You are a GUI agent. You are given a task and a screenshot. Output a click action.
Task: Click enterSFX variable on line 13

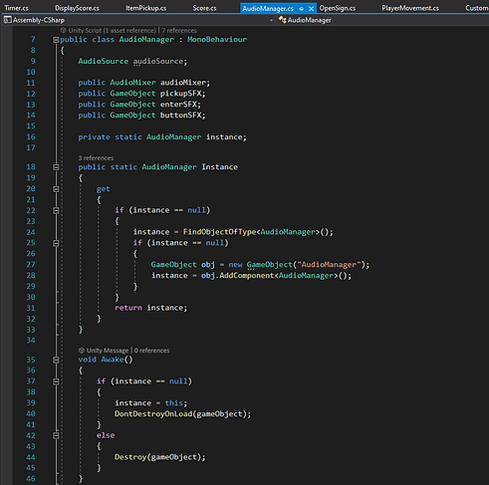[178, 105]
